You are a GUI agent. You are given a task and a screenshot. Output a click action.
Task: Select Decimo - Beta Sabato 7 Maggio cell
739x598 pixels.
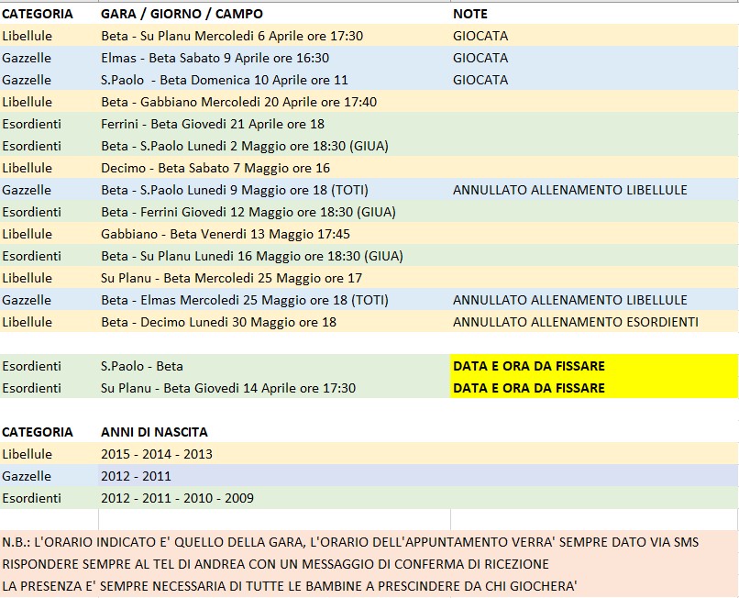click(x=215, y=168)
